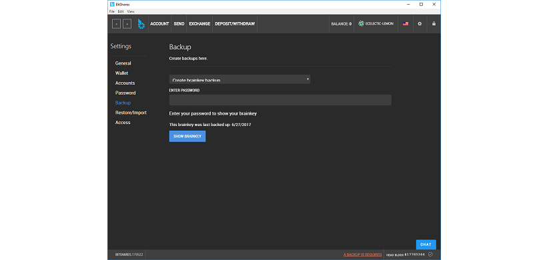Click the 'Create backups here.' text
Viewport: 559px width, 260px height.
tap(188, 59)
